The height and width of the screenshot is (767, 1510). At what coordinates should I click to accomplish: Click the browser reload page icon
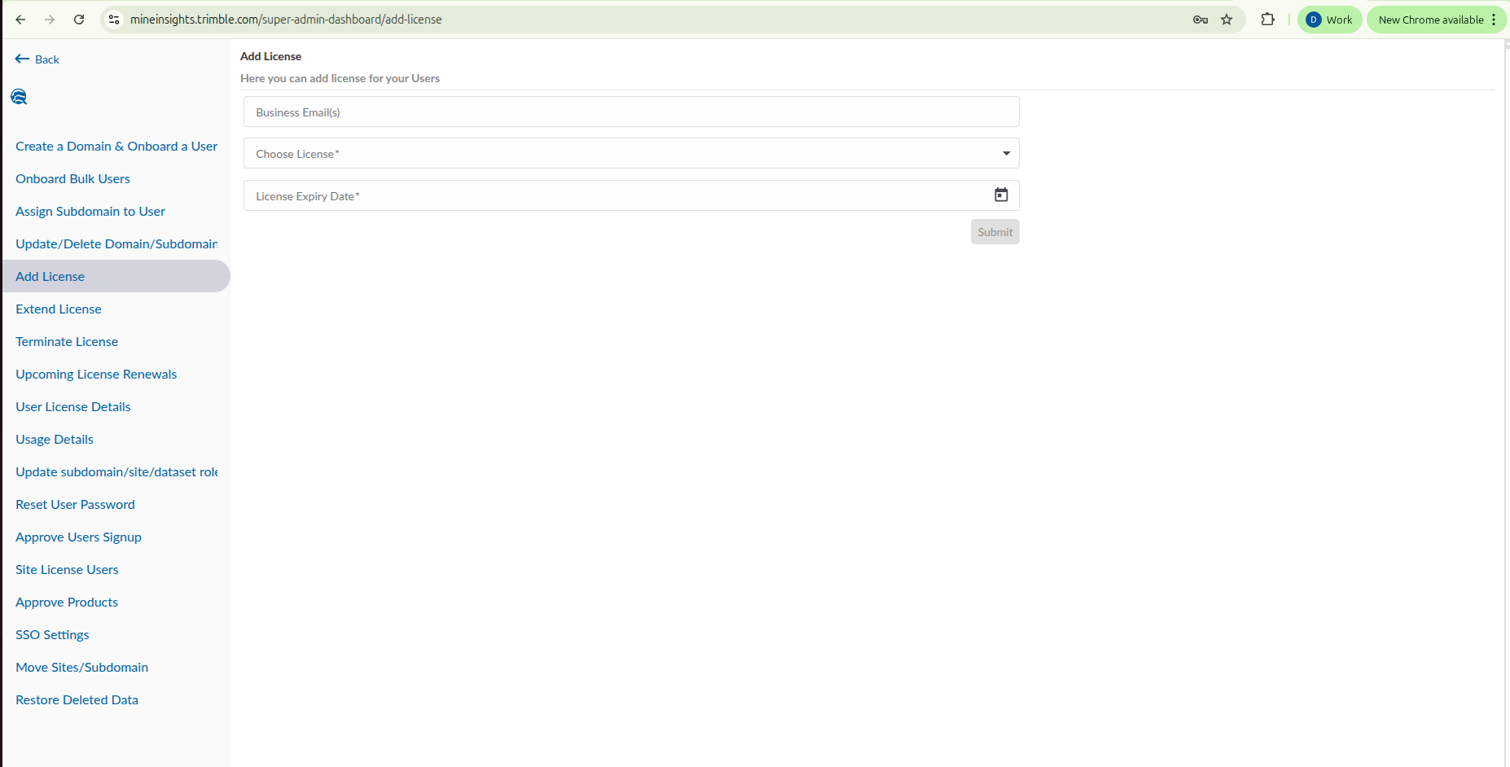tap(79, 20)
